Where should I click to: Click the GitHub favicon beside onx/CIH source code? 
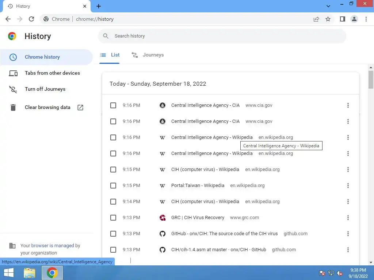click(163, 234)
